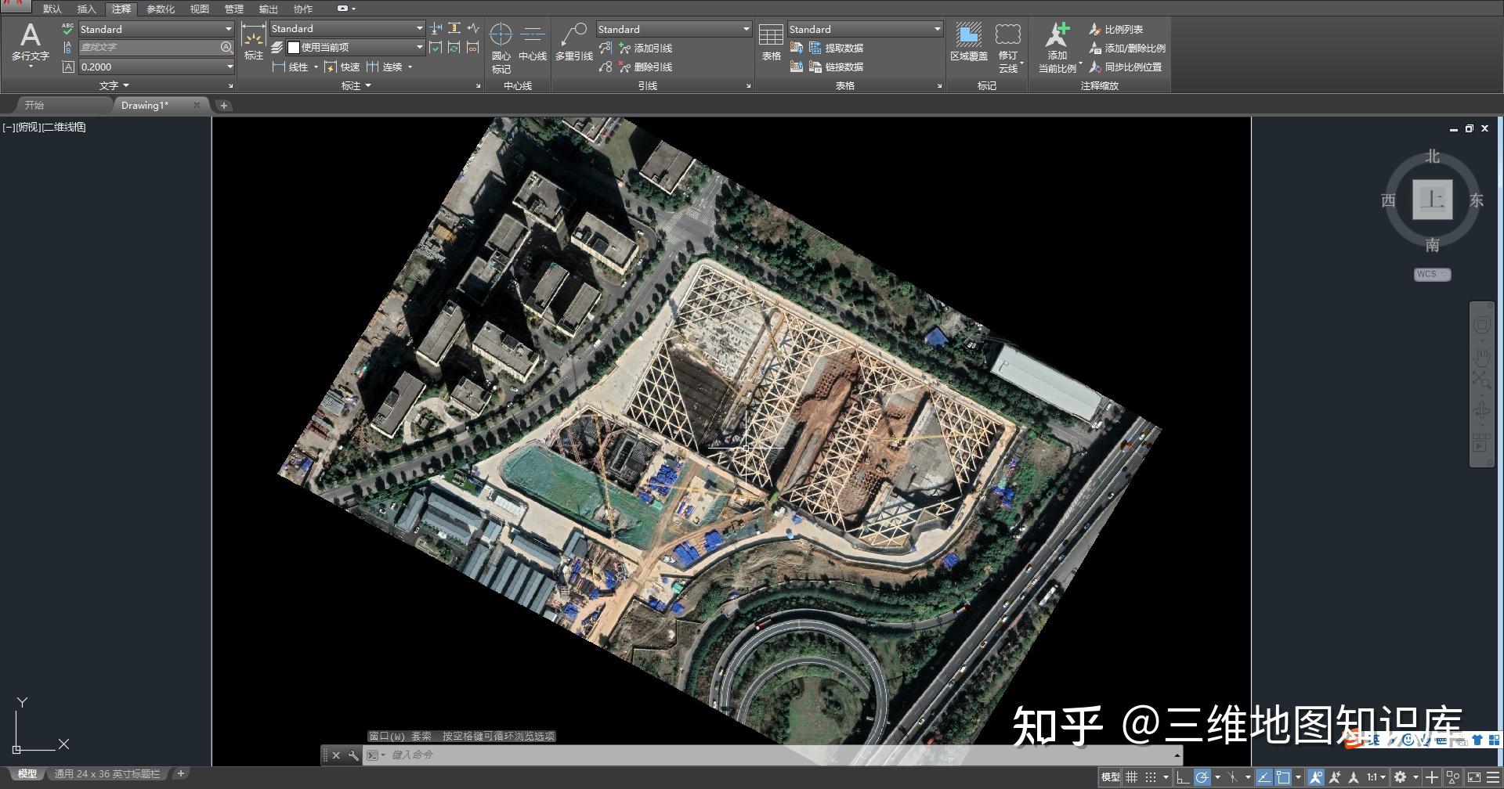Select the 线性 linear dimension tool
This screenshot has height=789, width=1504.
coord(291,67)
